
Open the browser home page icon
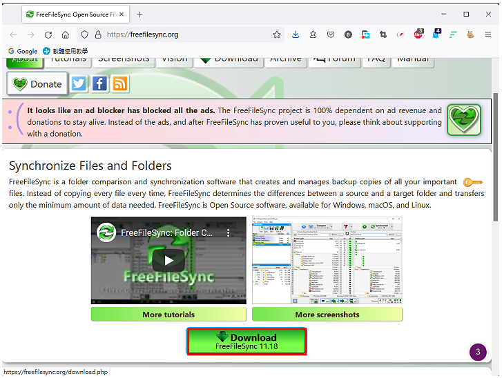point(66,35)
